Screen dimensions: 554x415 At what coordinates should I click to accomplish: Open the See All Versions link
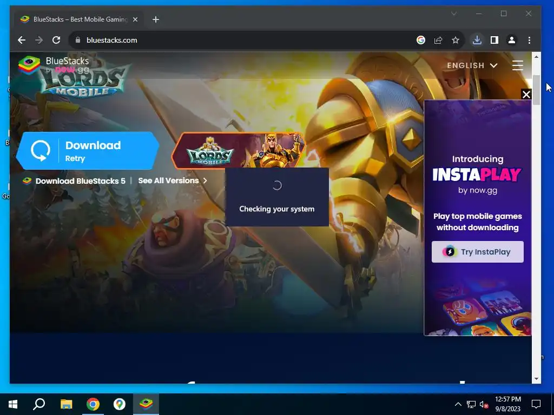click(173, 180)
